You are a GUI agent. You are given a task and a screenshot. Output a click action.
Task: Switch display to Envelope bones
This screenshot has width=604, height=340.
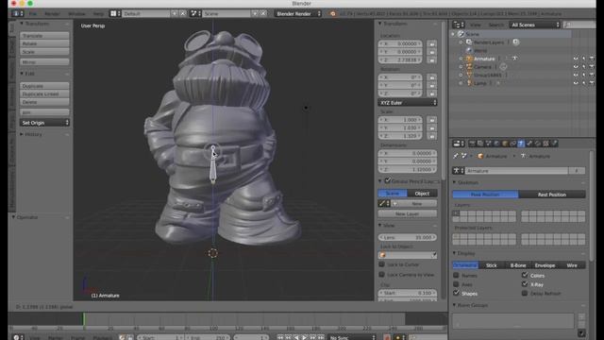545,265
